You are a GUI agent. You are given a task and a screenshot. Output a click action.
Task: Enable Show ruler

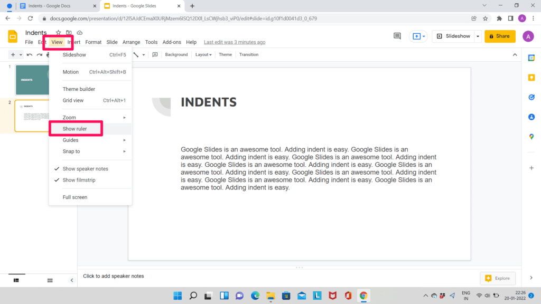[76, 128]
